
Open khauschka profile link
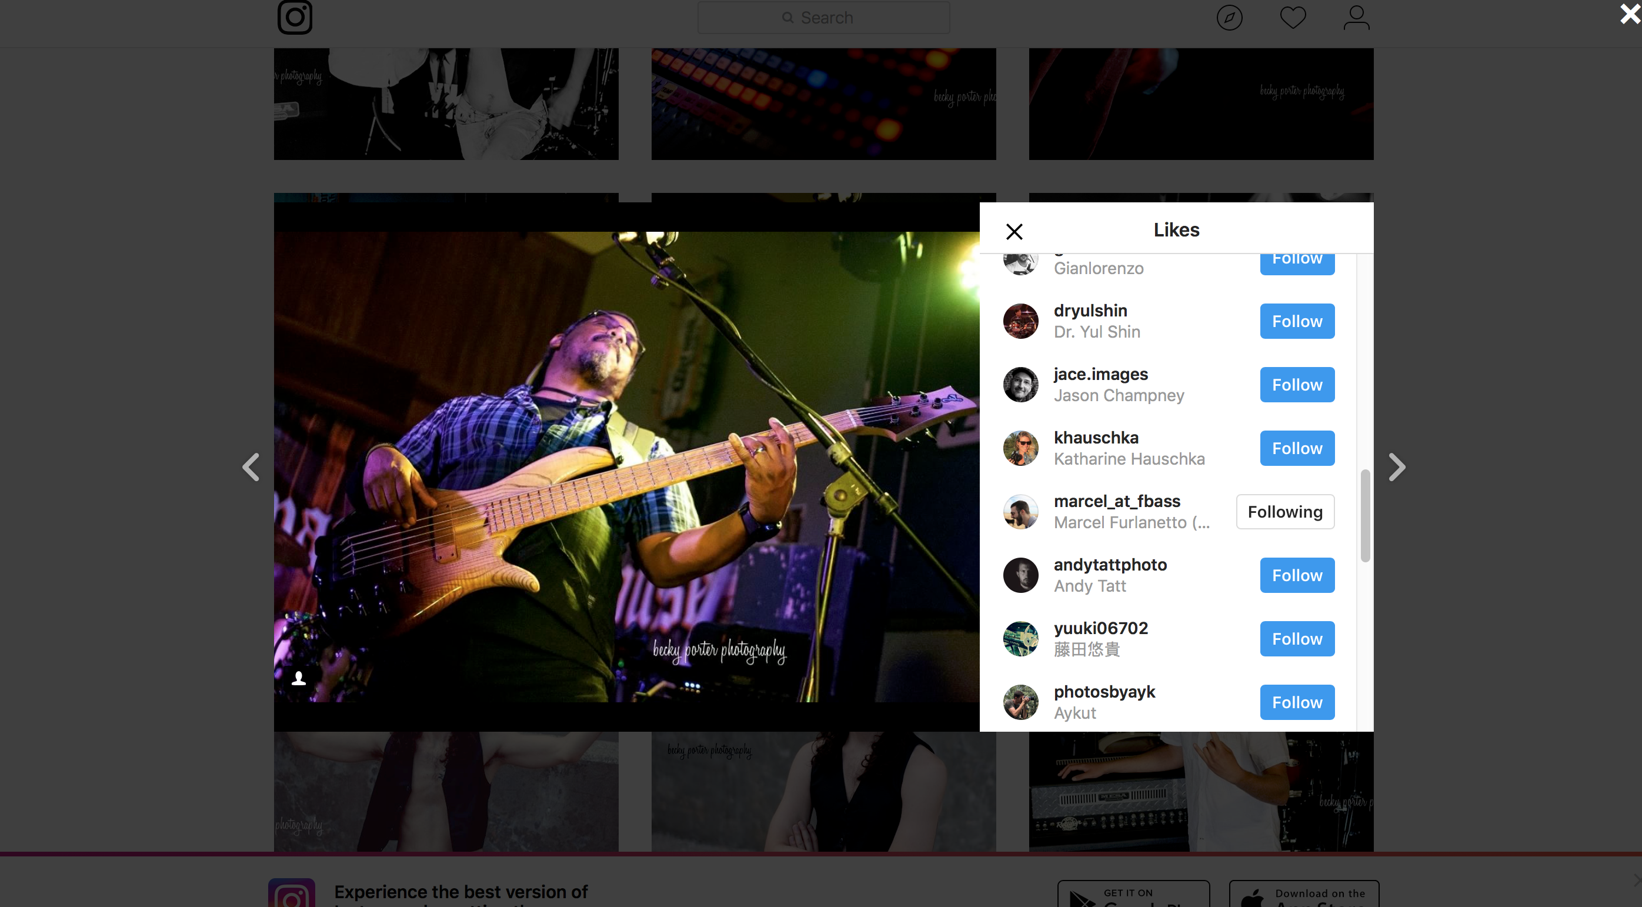coord(1096,438)
